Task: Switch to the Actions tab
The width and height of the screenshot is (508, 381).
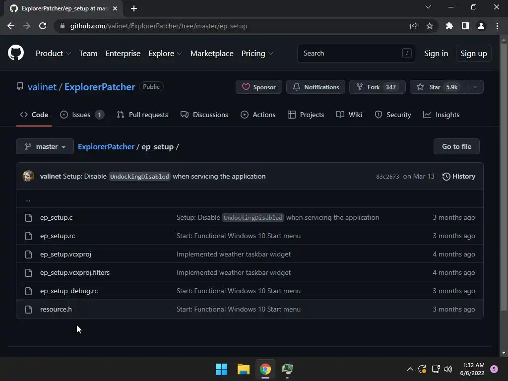Action: coord(258,115)
